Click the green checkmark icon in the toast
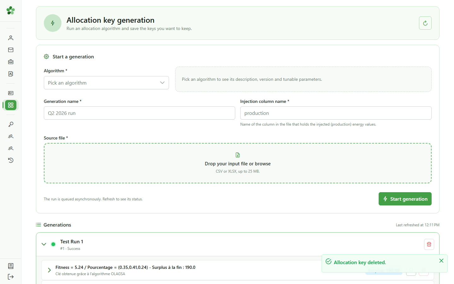Viewport: 454px width, 284px height. point(329,262)
